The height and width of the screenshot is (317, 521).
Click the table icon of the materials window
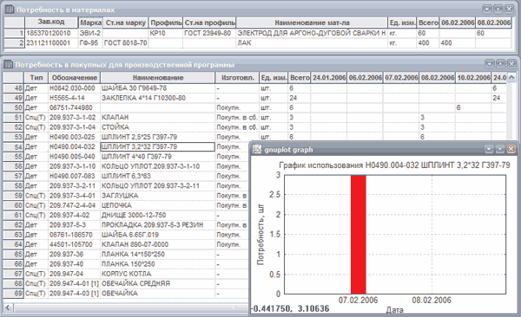pyautogui.click(x=10, y=10)
